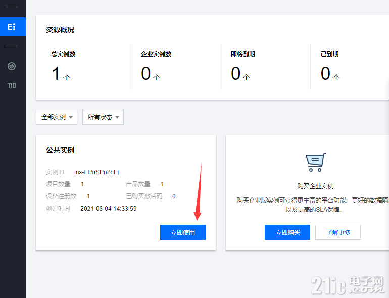Click the 产品数量 label
The width and height of the screenshot is (389, 298).
pos(138,184)
